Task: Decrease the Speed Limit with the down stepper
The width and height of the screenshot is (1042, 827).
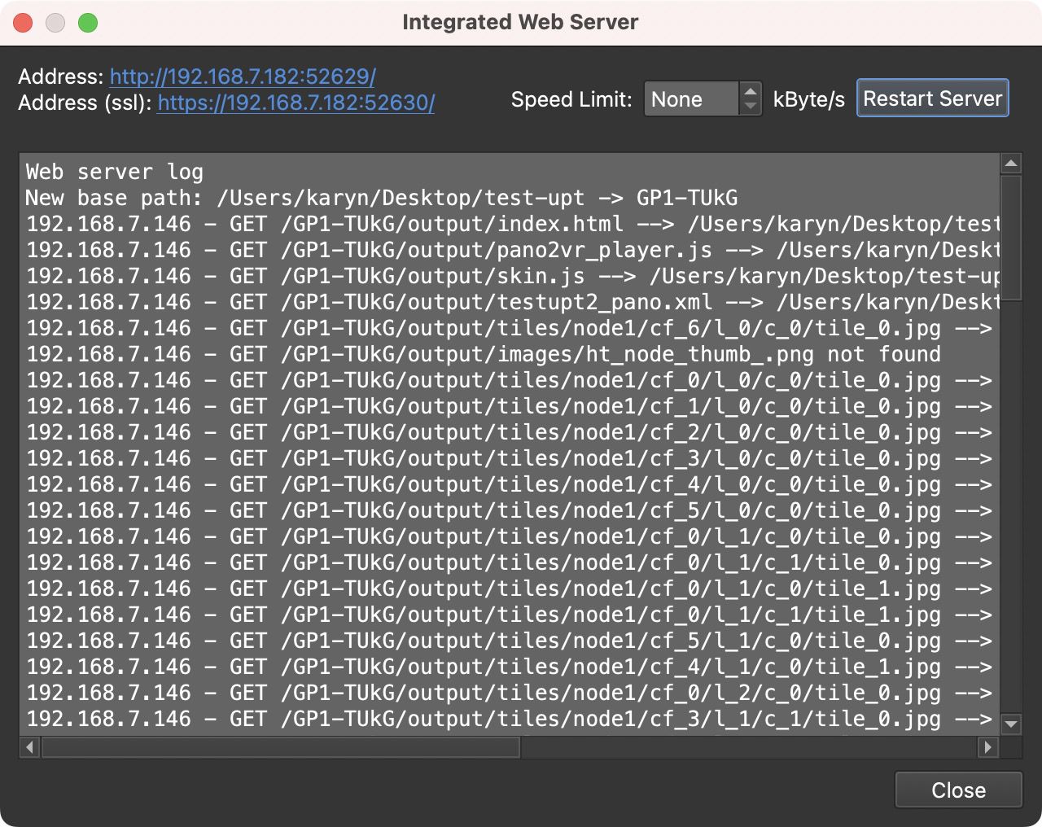Action: pos(750,107)
